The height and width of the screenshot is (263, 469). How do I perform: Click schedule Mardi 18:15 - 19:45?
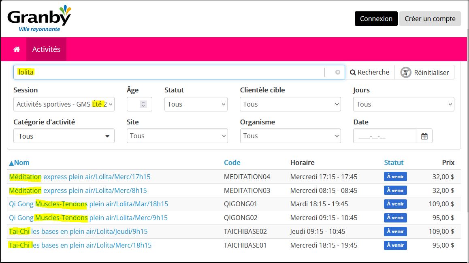(319, 204)
